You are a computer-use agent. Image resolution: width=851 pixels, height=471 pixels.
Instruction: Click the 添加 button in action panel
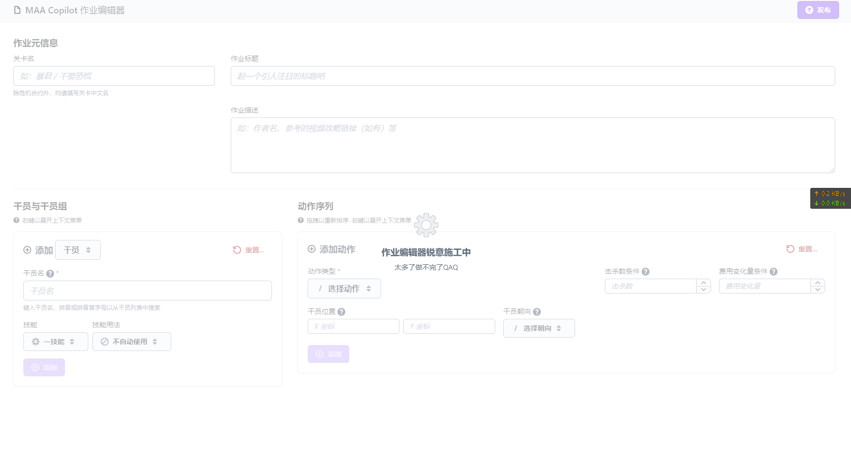(x=328, y=354)
